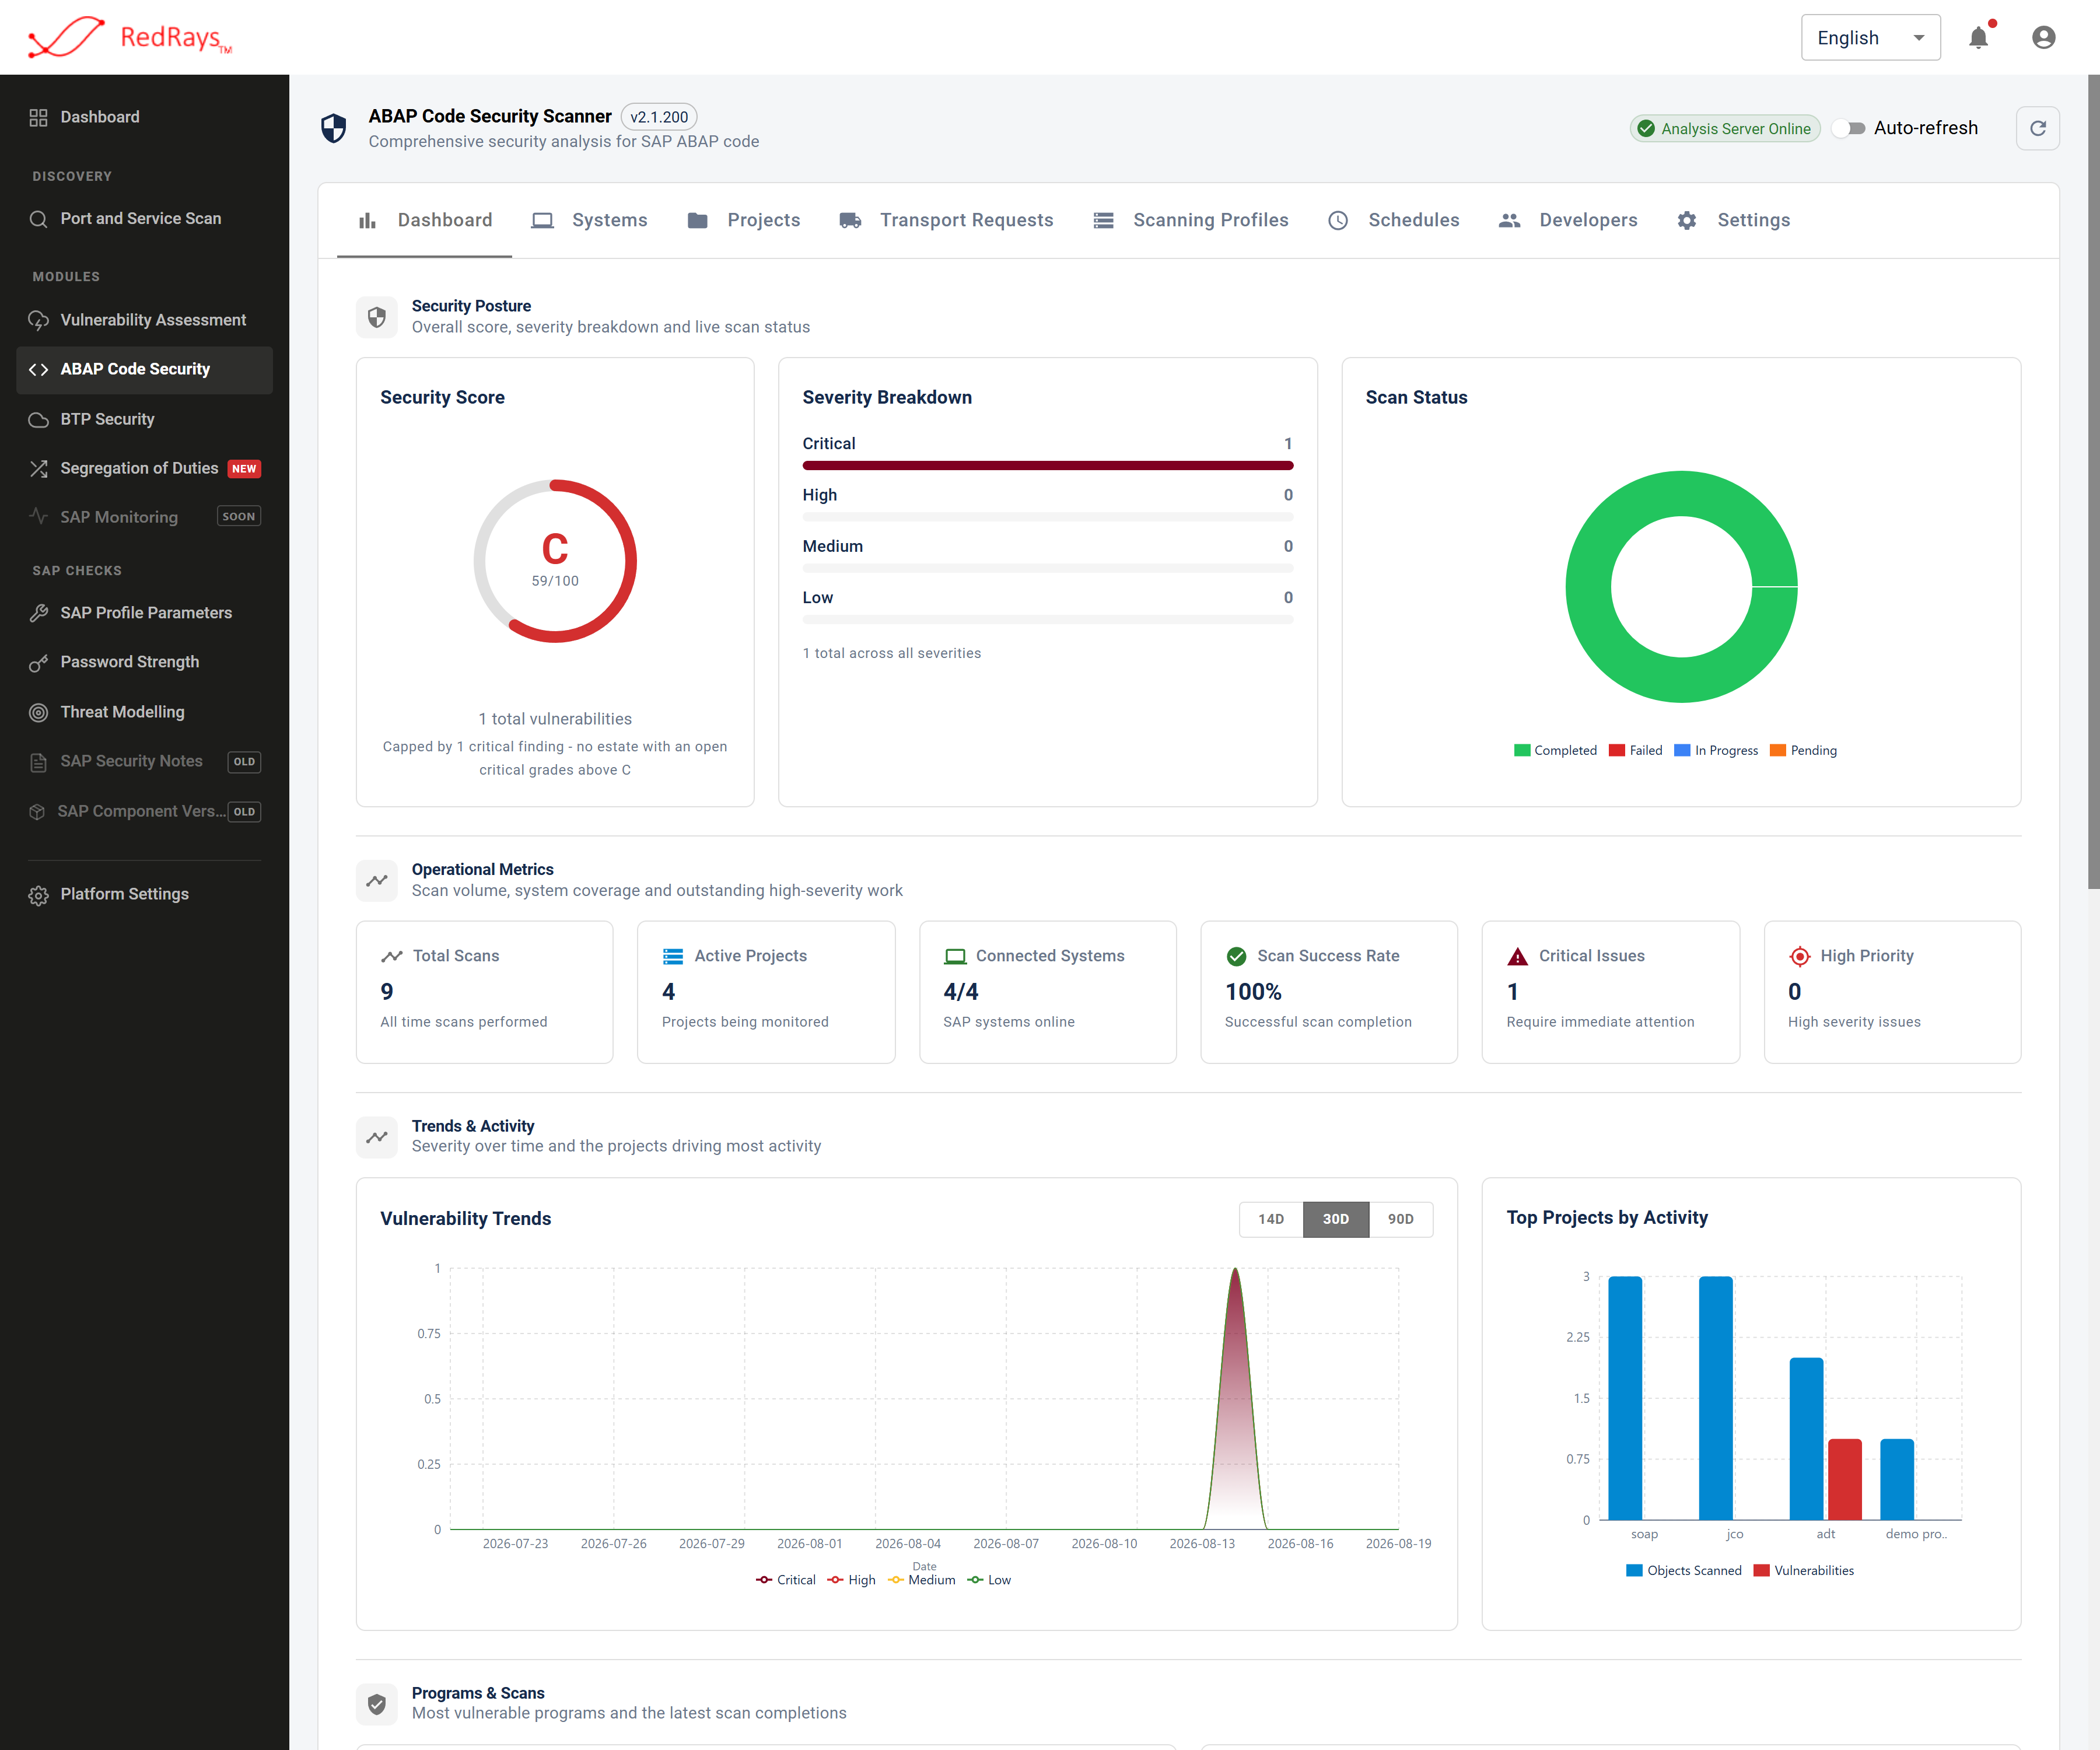2100x1750 pixels.
Task: Toggle the Auto-refresh switch
Action: [1850, 128]
